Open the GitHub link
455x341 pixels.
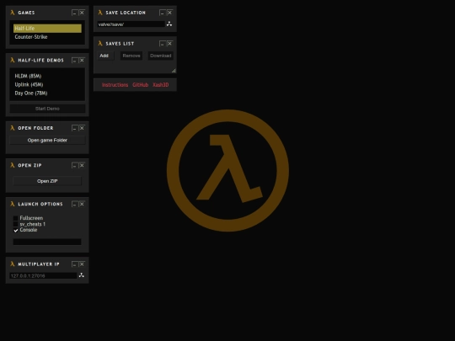pyautogui.click(x=141, y=85)
